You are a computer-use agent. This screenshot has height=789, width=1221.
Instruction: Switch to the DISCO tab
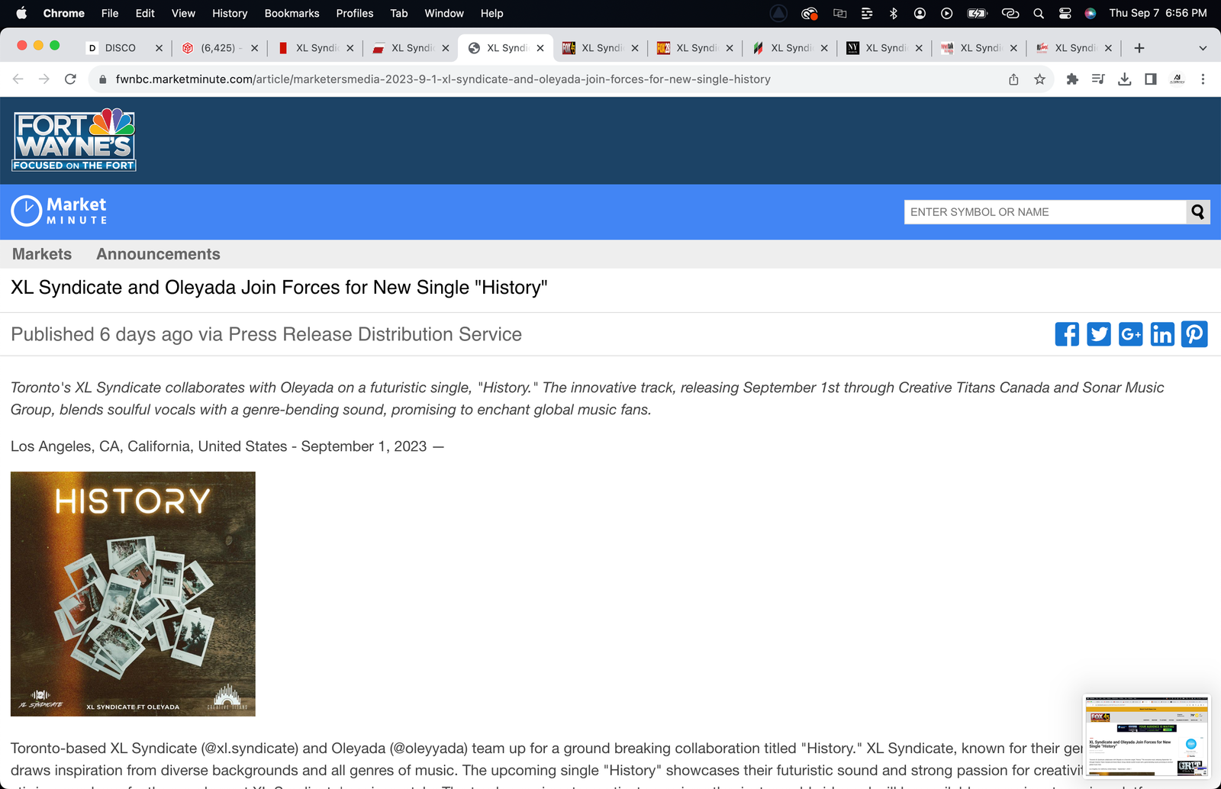click(x=121, y=48)
